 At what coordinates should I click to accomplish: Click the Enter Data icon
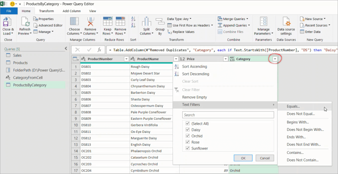(302, 32)
